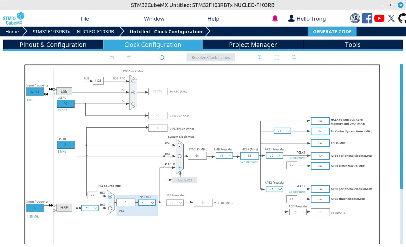Click the HSE block
The height and width of the screenshot is (247, 406).
(x=64, y=207)
